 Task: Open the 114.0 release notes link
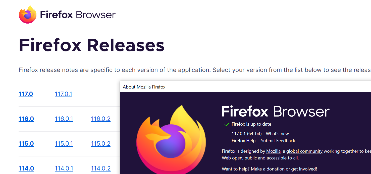(26, 168)
